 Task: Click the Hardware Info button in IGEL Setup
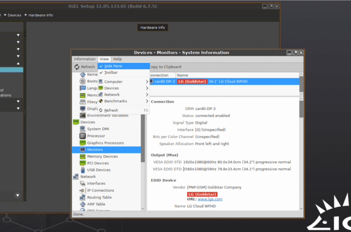click(153, 27)
